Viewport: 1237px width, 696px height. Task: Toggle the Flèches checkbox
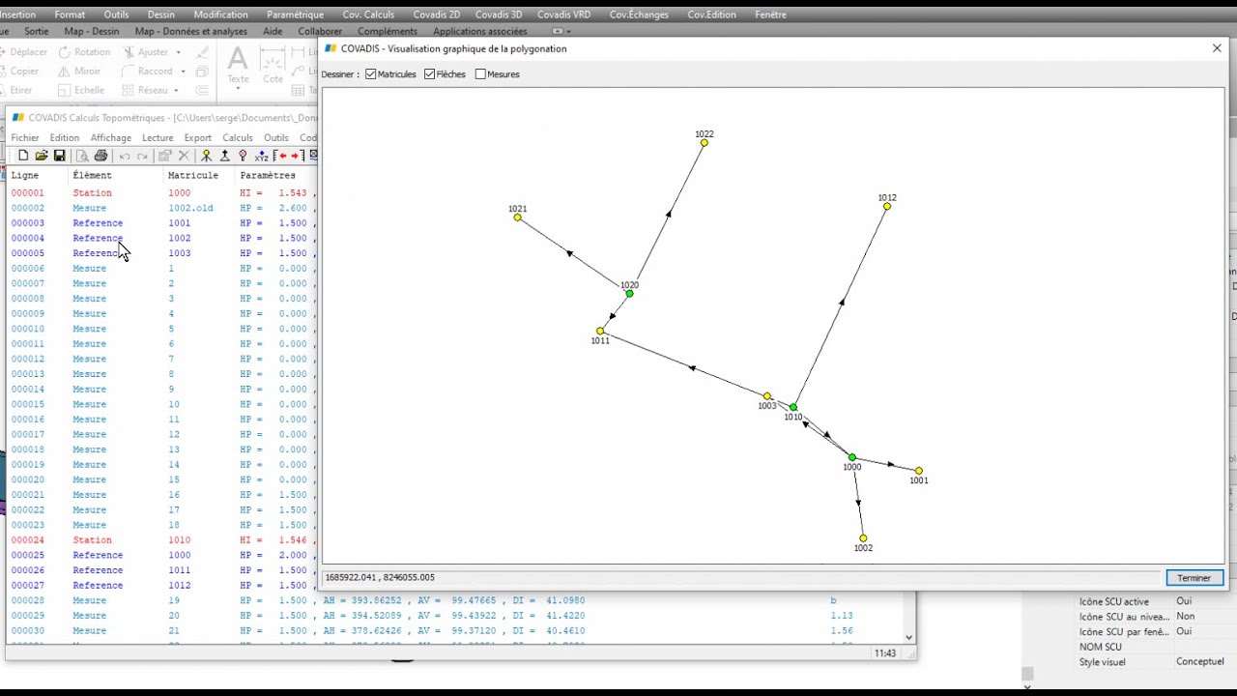429,74
